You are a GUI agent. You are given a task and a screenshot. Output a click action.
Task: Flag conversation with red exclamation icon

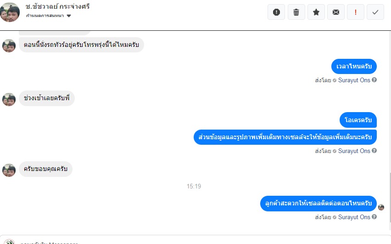click(x=356, y=12)
